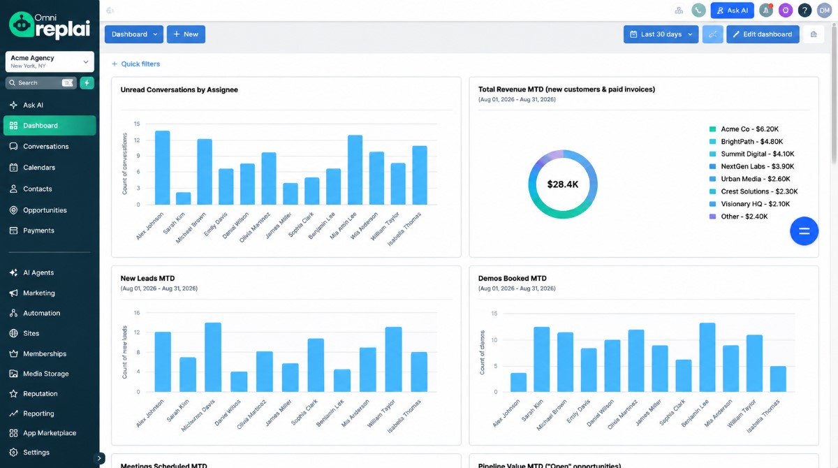The width and height of the screenshot is (838, 468).
Task: Open the Last 30 days date range dropdown
Action: pyautogui.click(x=661, y=34)
